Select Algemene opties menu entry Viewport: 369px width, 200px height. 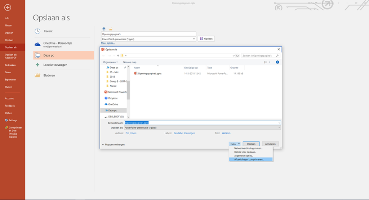tap(244, 155)
